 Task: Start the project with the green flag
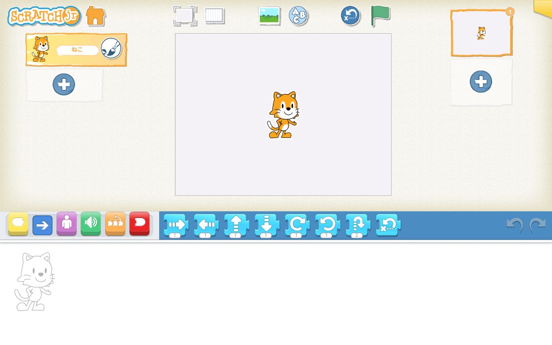pos(380,16)
